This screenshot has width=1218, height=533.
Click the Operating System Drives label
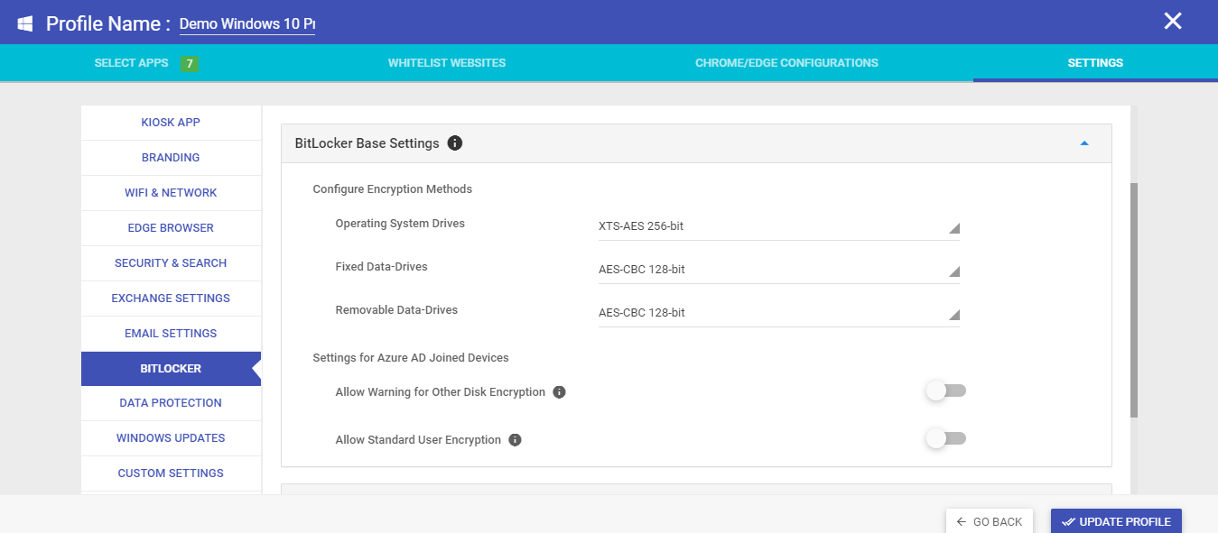click(x=400, y=224)
